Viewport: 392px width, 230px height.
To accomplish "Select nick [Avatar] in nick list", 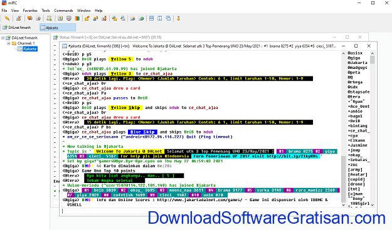I will [x=358, y=174].
